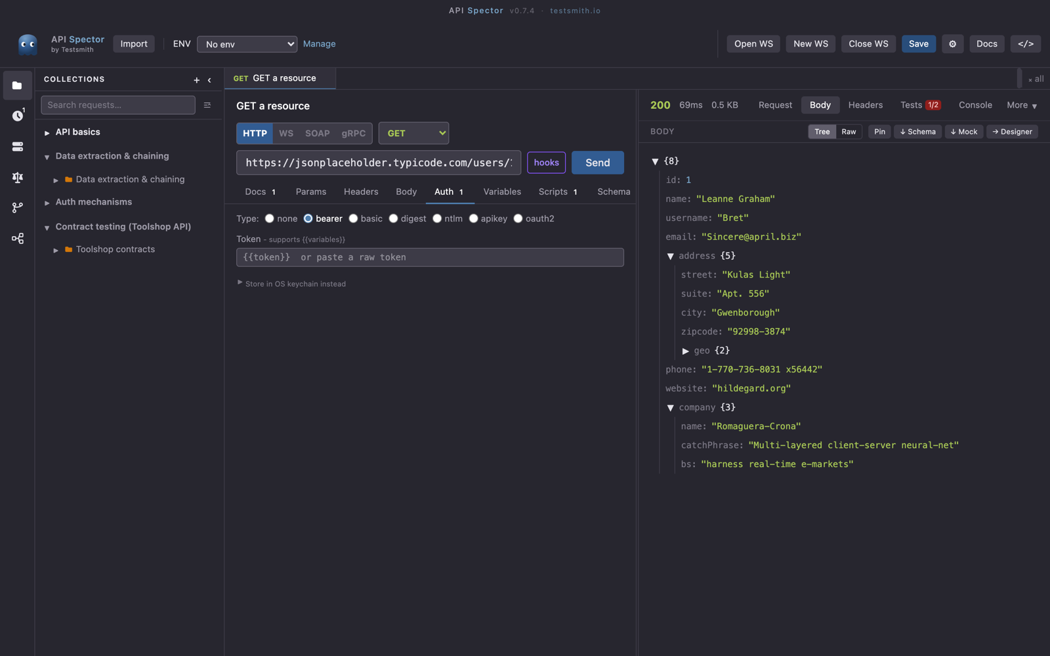Open the code snippet </> button
1050x656 pixels.
pos(1025,44)
